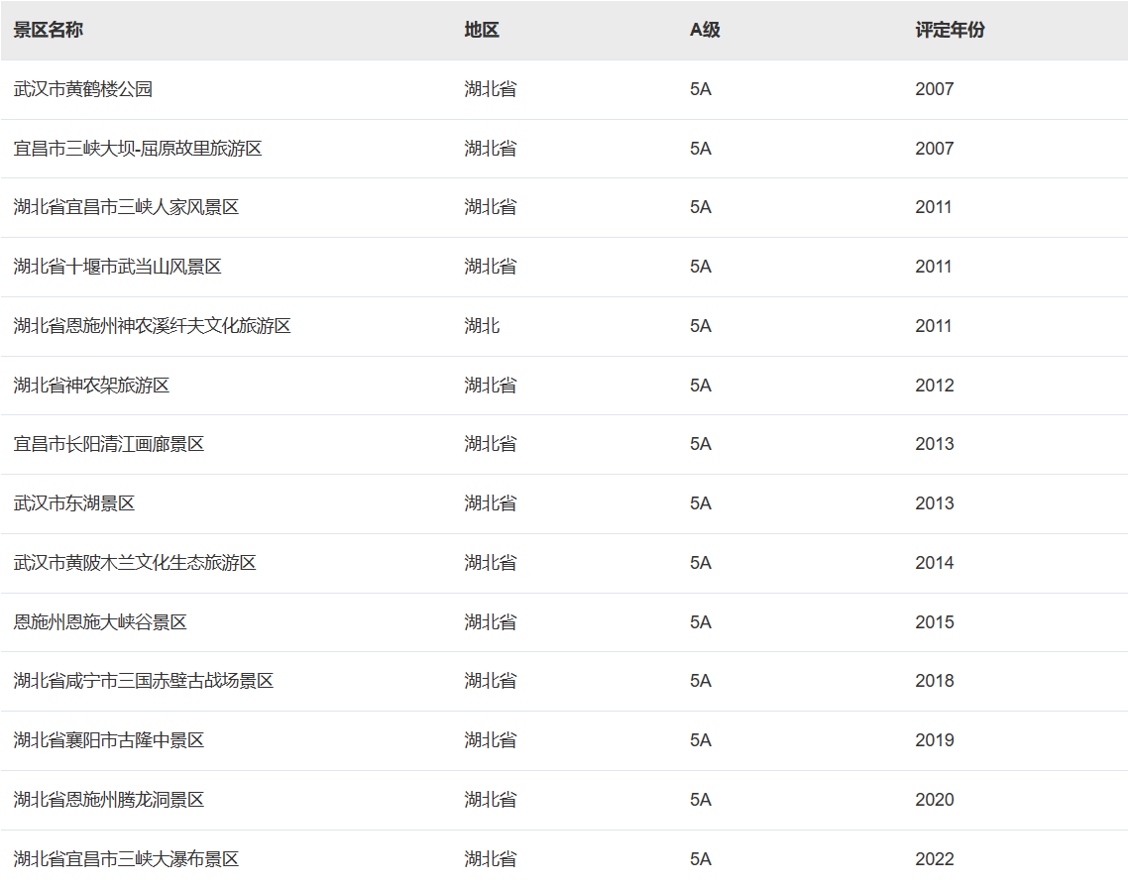Click the year 2012 cell

[935, 386]
